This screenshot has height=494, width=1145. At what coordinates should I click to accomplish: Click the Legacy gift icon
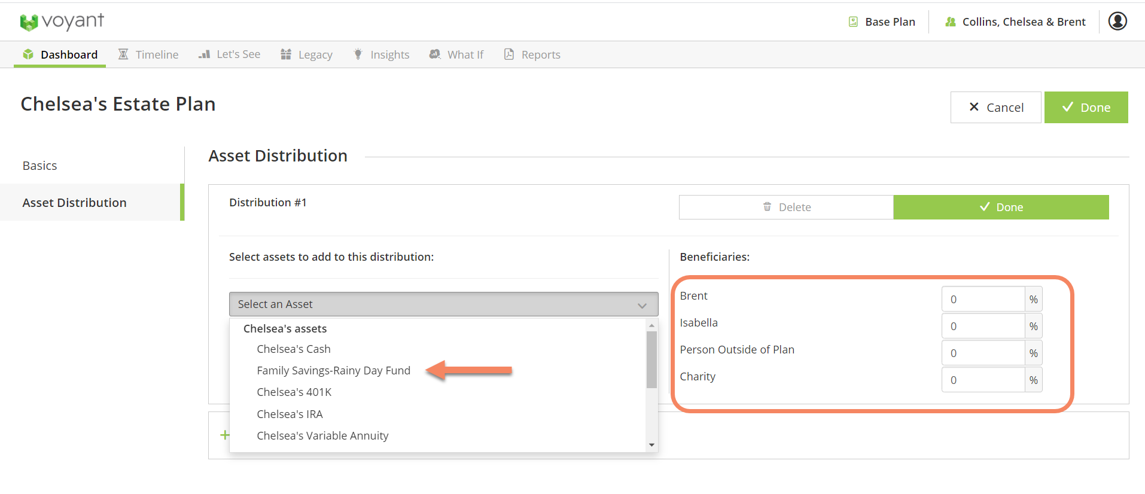pyautogui.click(x=286, y=54)
